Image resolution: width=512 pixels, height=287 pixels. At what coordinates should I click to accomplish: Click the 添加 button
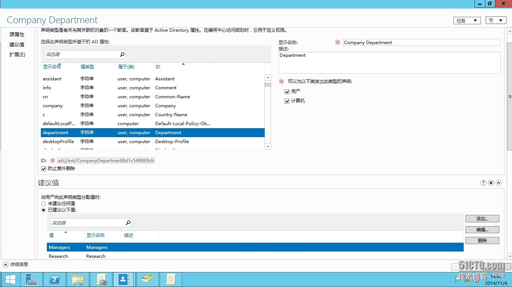(x=482, y=218)
